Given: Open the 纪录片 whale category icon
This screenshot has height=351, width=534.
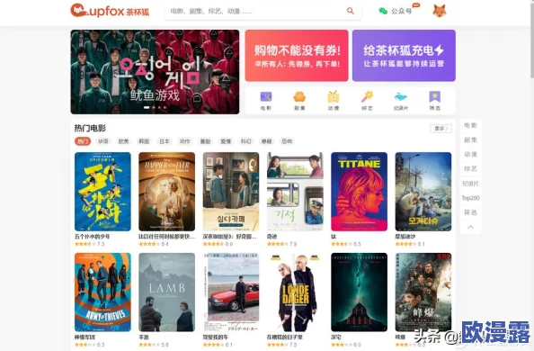Looking at the screenshot, I should [x=401, y=101].
